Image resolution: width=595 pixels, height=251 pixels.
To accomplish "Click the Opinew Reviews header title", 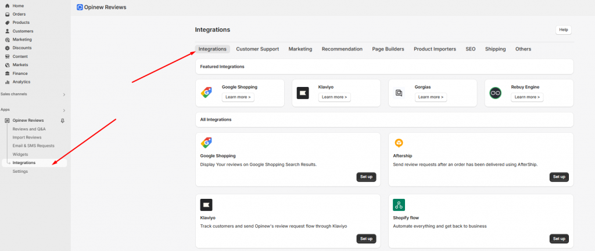I will [x=105, y=7].
